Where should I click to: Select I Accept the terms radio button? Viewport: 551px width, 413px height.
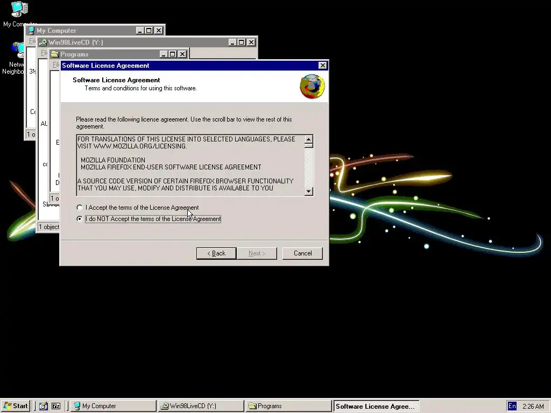(x=80, y=208)
